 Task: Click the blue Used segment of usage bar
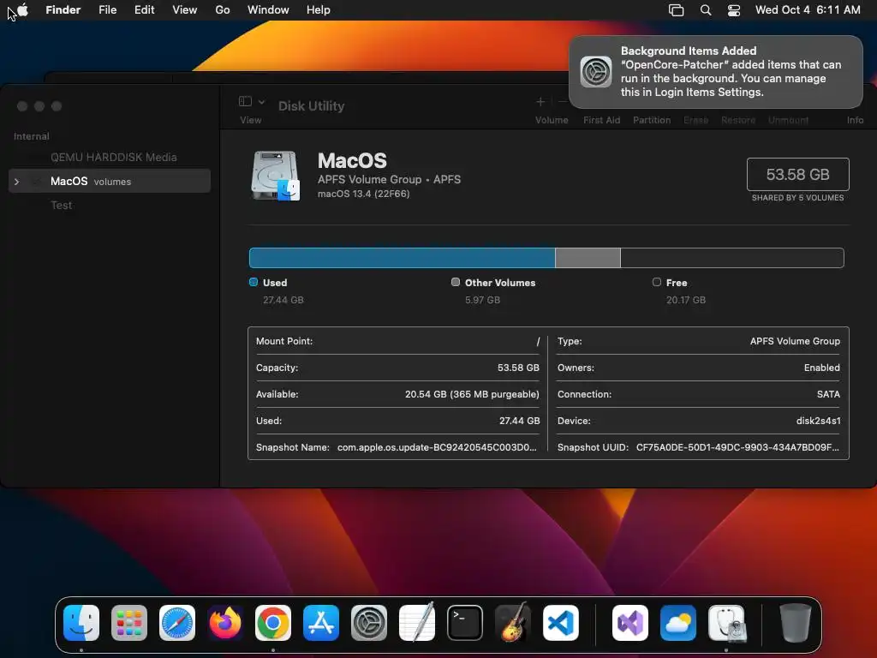pos(403,258)
